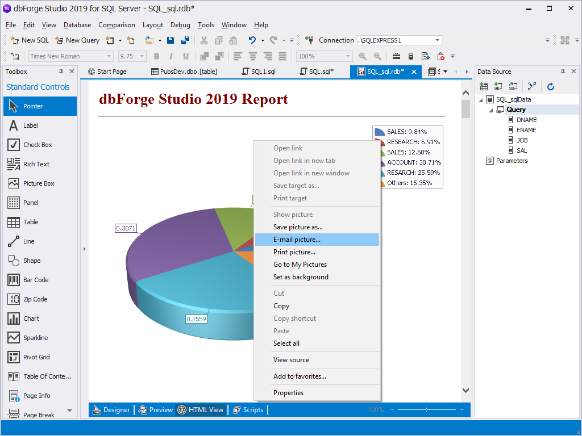Viewport: 582px width, 436px height.
Task: Switch to HTML View mode
Action: [201, 410]
